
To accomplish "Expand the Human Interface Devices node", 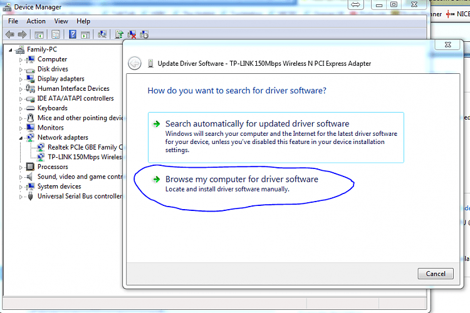I will 21,90.
